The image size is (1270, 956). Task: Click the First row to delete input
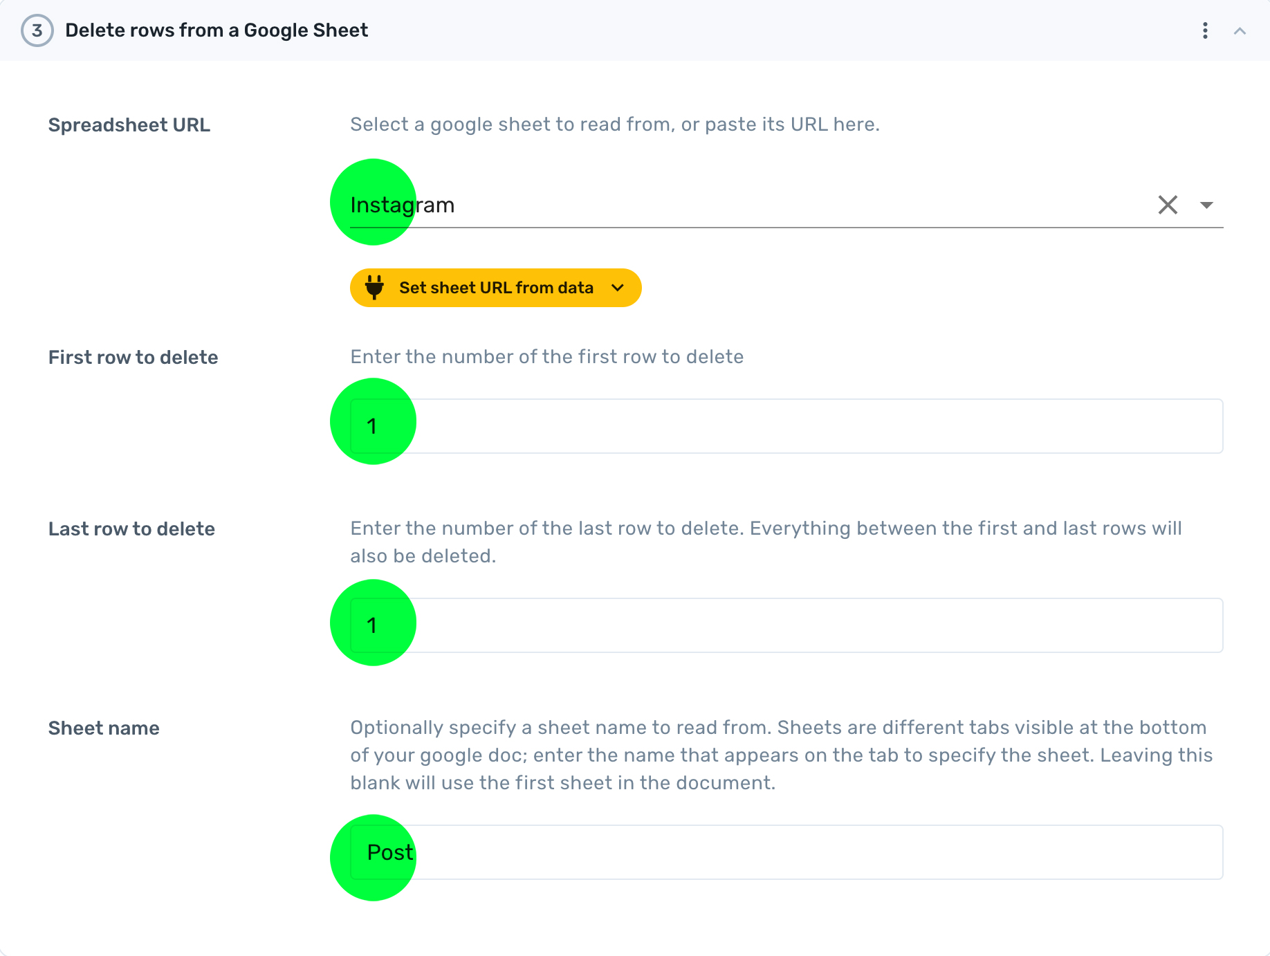(x=786, y=426)
